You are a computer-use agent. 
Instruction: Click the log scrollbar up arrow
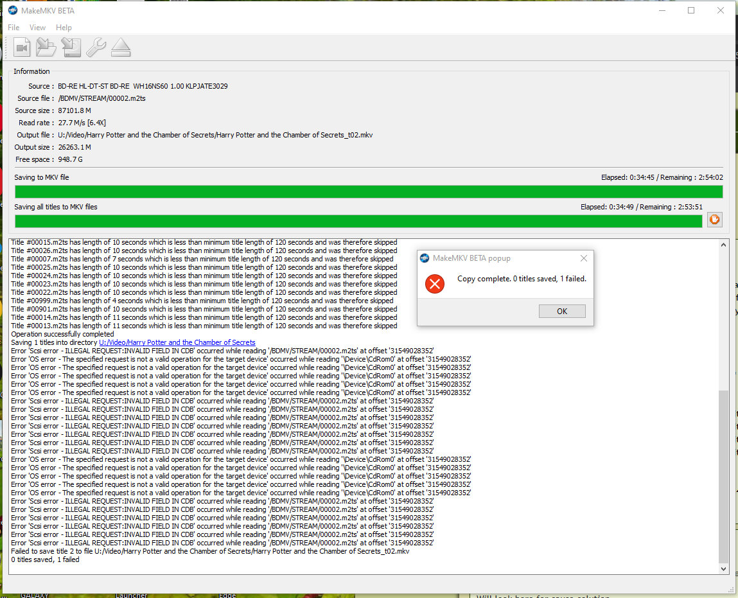tap(723, 245)
